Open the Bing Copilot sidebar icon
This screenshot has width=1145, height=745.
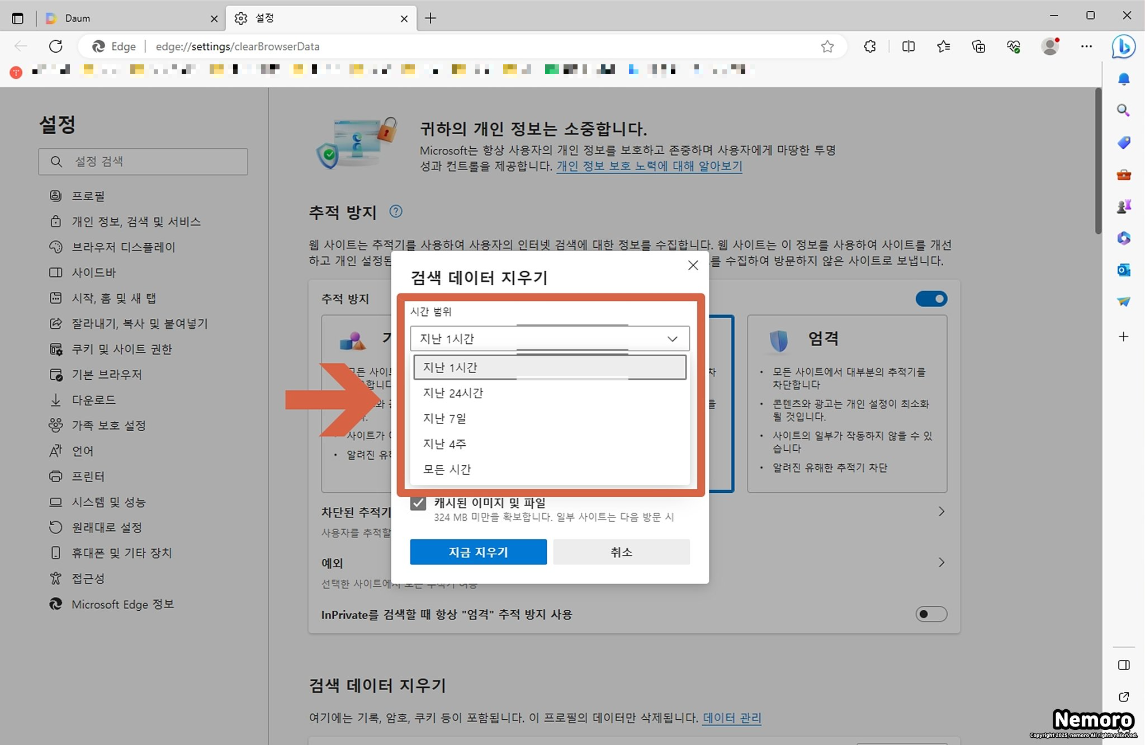[1123, 46]
